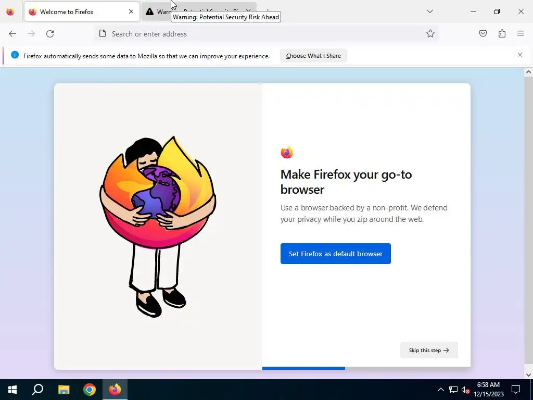533x400 pixels.
Task: Click the muted volume tray icon
Action: tap(465, 390)
